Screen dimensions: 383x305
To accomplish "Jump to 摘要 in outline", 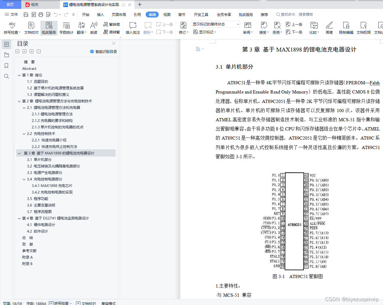I will coord(29,62).
